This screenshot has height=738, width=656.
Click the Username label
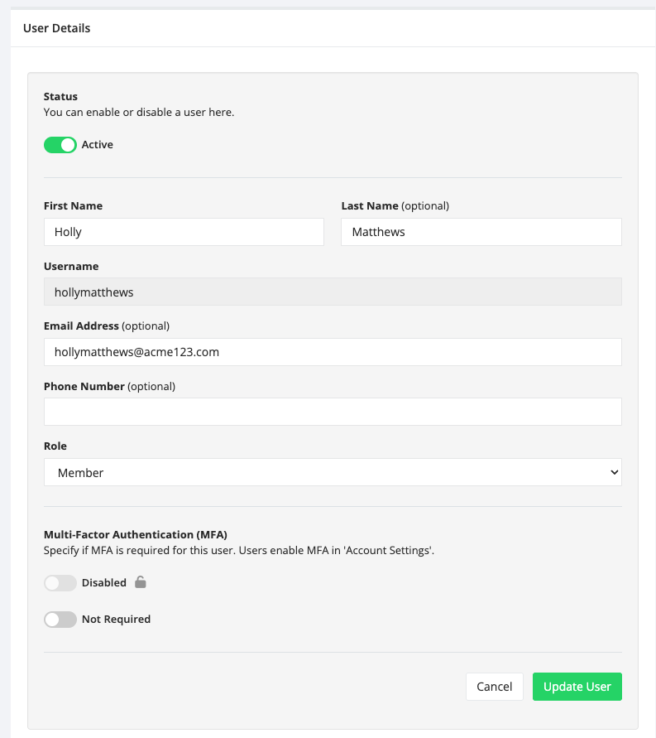(x=71, y=267)
